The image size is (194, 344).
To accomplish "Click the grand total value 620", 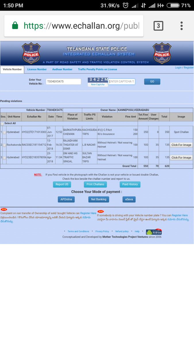I will pos(165,166).
